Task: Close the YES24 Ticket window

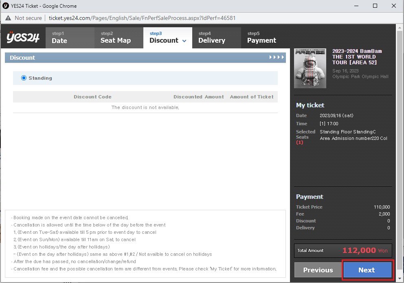Action: 394,6
